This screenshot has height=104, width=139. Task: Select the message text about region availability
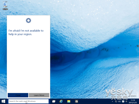click(26, 32)
